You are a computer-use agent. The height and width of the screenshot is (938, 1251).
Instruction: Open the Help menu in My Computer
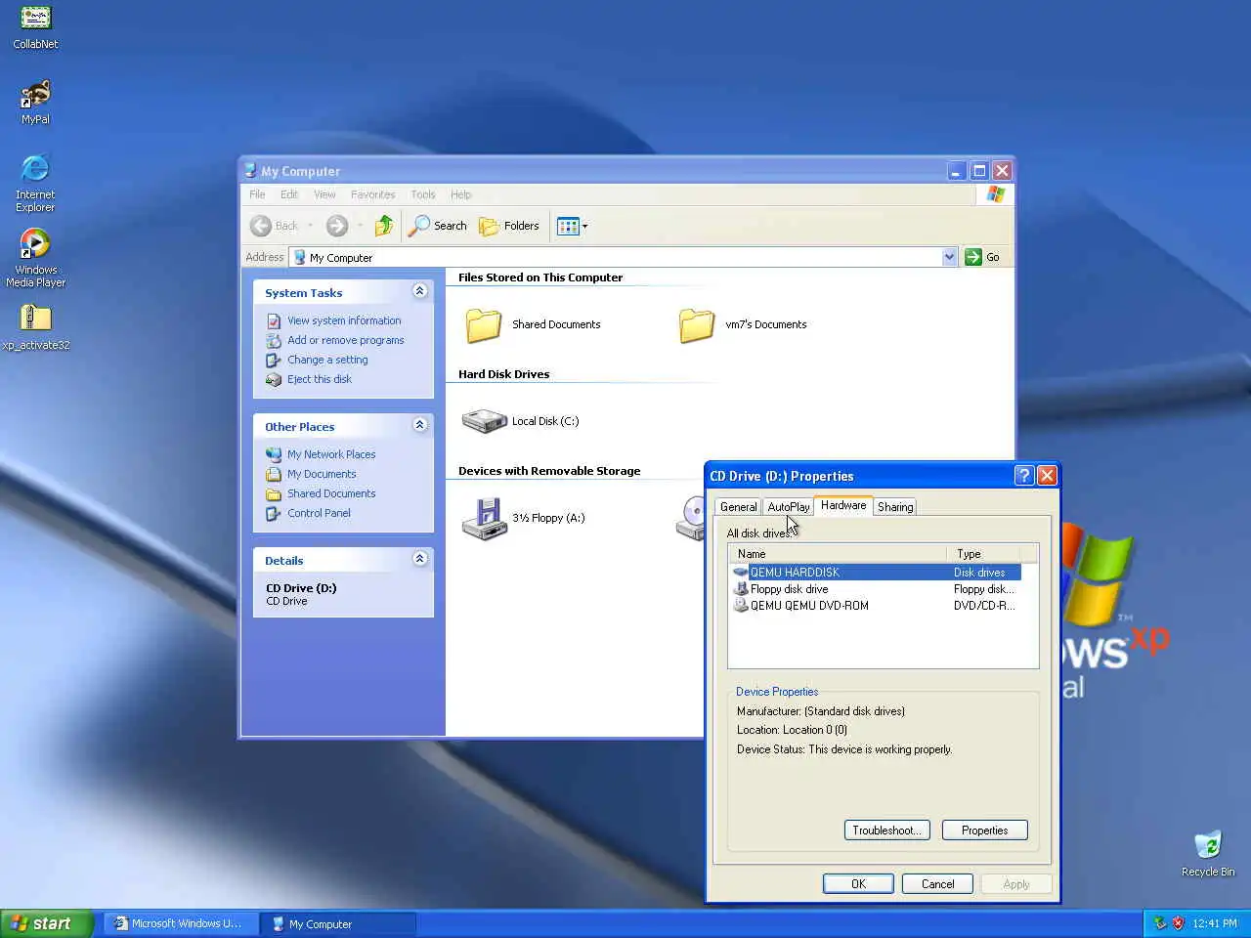[461, 194]
